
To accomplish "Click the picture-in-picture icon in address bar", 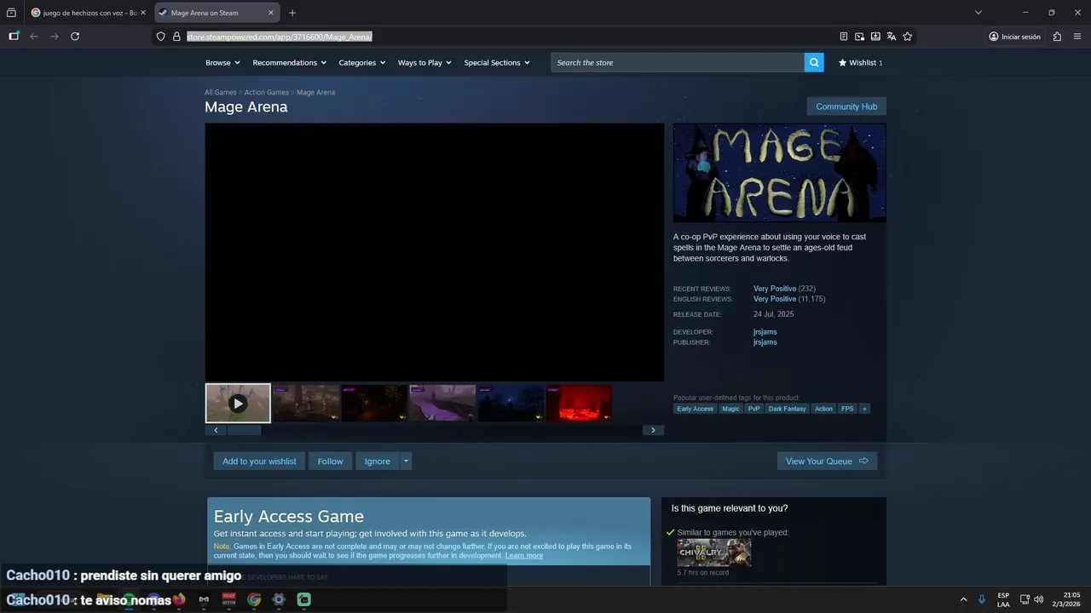I will pyautogui.click(x=860, y=37).
